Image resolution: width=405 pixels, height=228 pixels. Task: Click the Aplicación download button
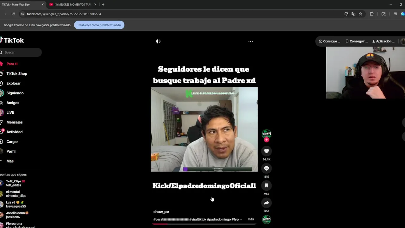pos(383,41)
